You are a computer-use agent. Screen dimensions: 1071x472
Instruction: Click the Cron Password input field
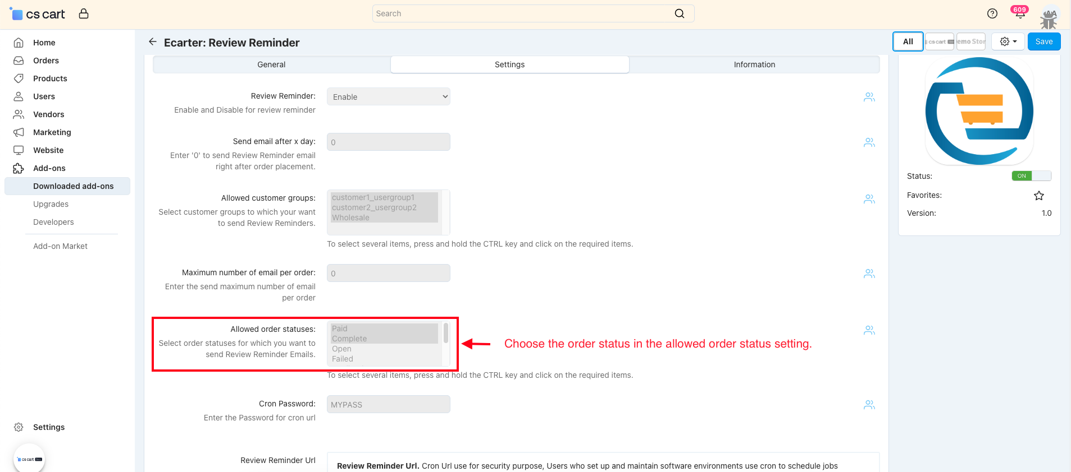coord(388,405)
